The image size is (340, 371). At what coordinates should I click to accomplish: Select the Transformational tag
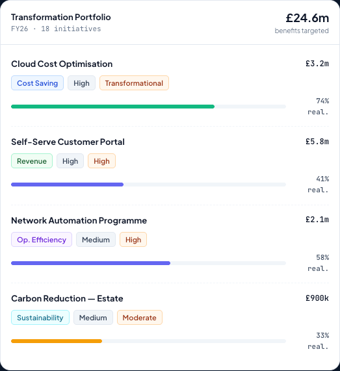click(134, 83)
